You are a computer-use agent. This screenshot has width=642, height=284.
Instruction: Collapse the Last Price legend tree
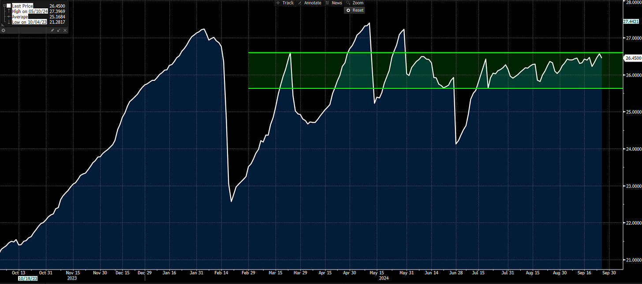(x=4, y=5)
